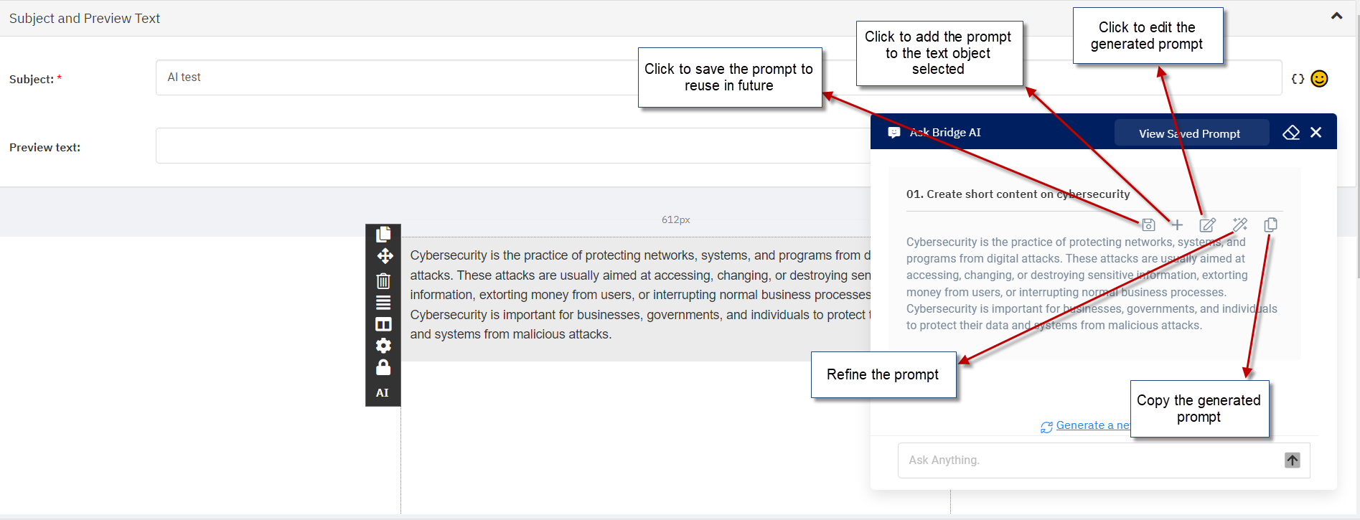1360x520 pixels.
Task: Duplicate block with copy icon in toolbar
Action: pos(383,234)
